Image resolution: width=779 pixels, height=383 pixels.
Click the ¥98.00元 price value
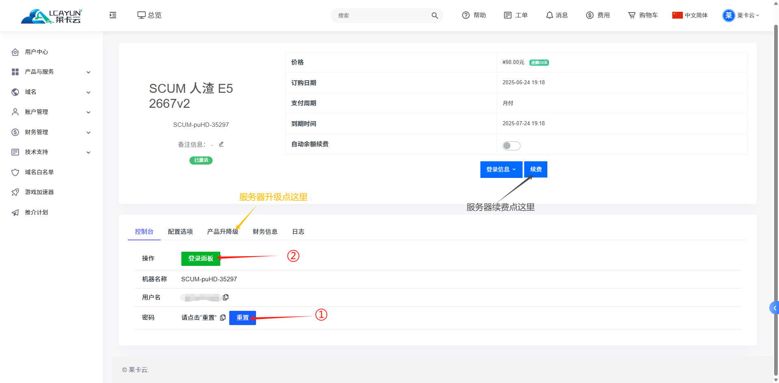[513, 62]
